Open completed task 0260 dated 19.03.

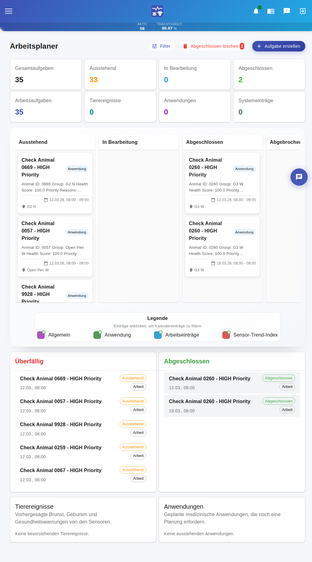point(232,406)
